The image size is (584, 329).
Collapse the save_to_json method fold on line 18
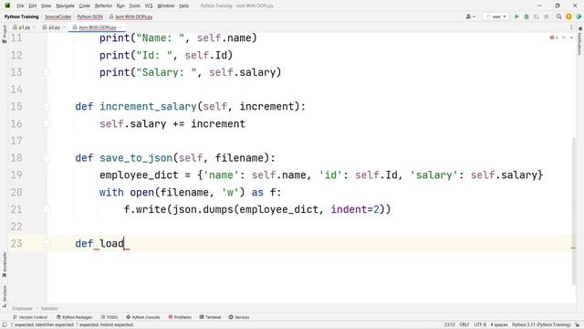pos(47,158)
